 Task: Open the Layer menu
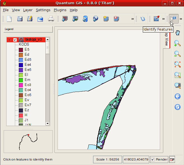[x=28, y=10]
